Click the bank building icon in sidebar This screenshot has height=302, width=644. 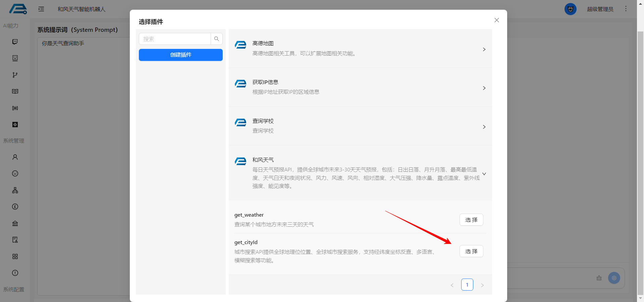click(x=15, y=223)
